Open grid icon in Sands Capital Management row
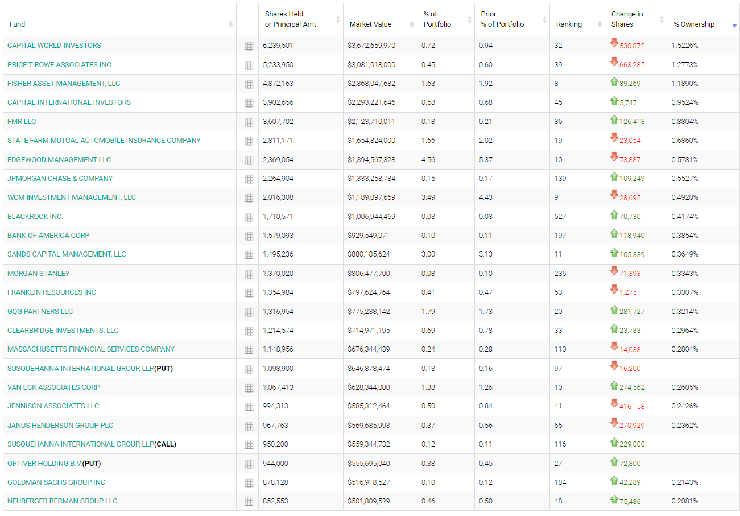The width and height of the screenshot is (740, 516). click(249, 255)
